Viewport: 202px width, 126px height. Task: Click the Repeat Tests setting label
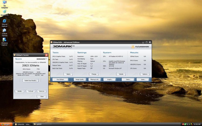click(81, 69)
